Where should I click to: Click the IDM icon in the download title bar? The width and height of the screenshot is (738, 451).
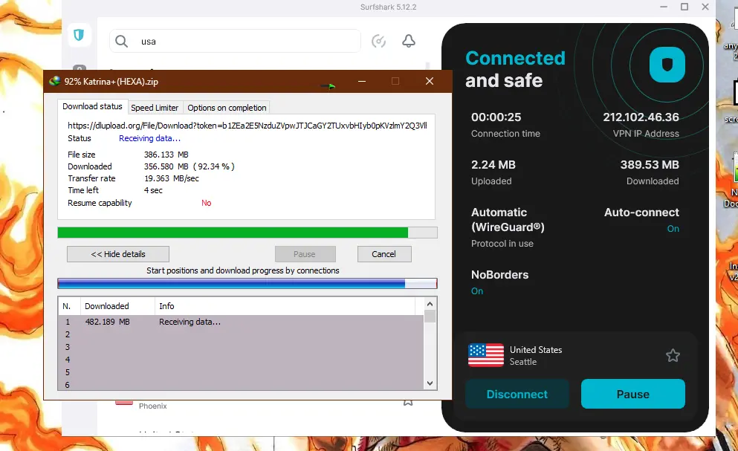(x=54, y=81)
